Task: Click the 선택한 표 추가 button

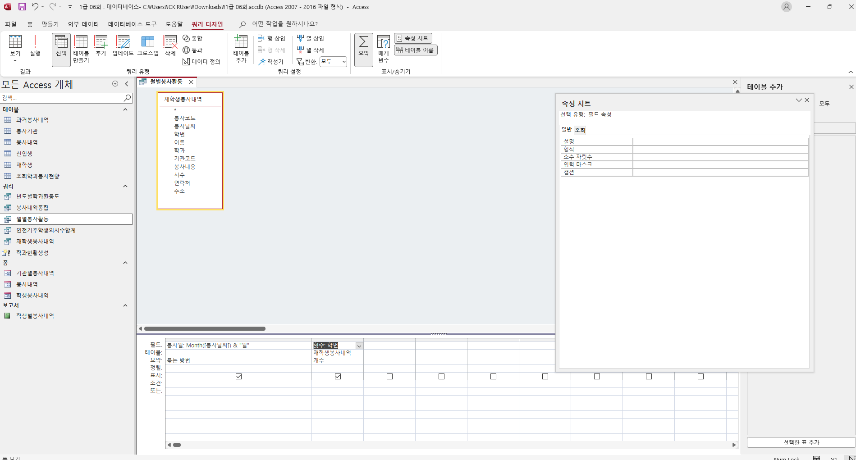Action: tap(801, 442)
